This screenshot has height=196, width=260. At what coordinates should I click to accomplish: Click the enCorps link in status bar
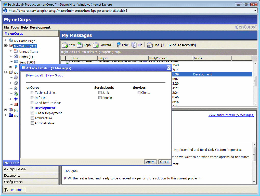pos(17,190)
